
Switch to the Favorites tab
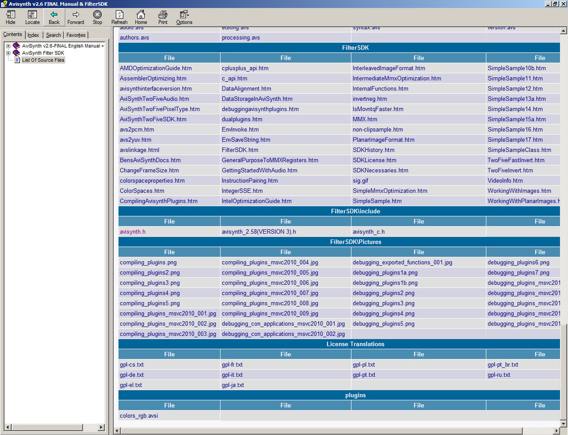tap(76, 35)
